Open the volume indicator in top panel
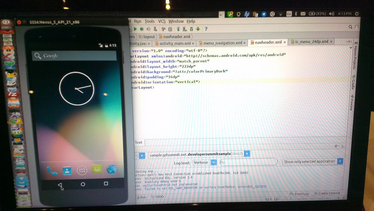 tap(332, 14)
